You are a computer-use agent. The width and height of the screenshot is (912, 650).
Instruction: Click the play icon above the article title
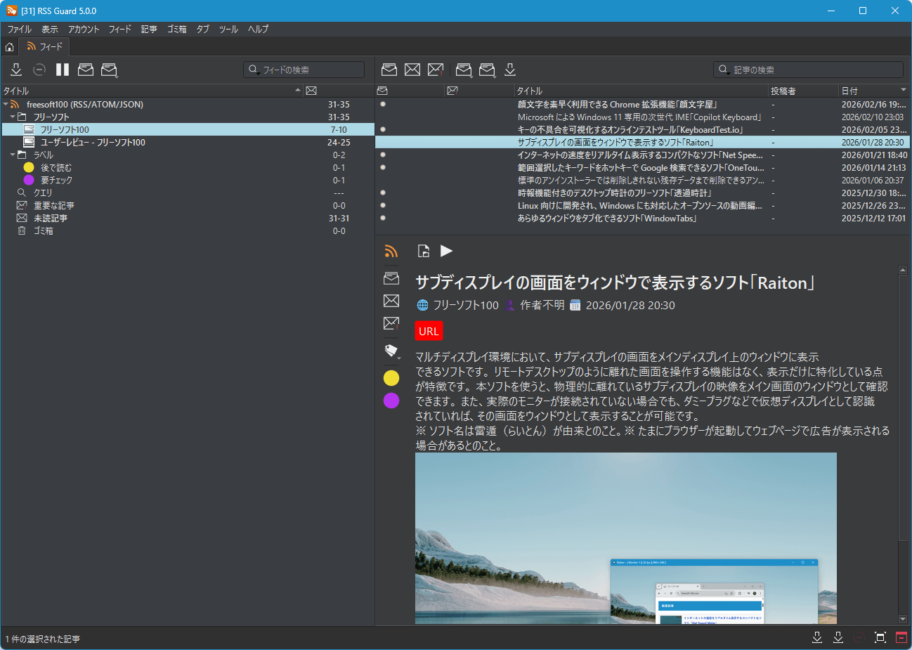point(446,251)
